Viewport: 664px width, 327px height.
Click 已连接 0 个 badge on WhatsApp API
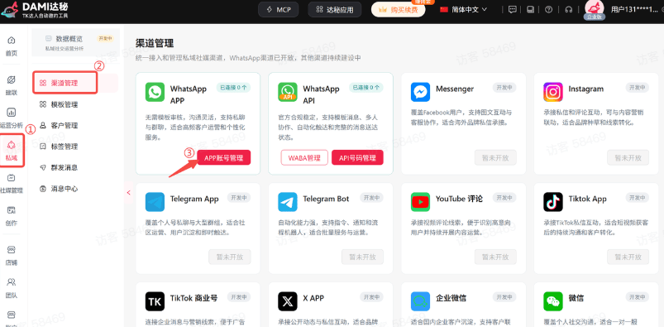pos(366,88)
